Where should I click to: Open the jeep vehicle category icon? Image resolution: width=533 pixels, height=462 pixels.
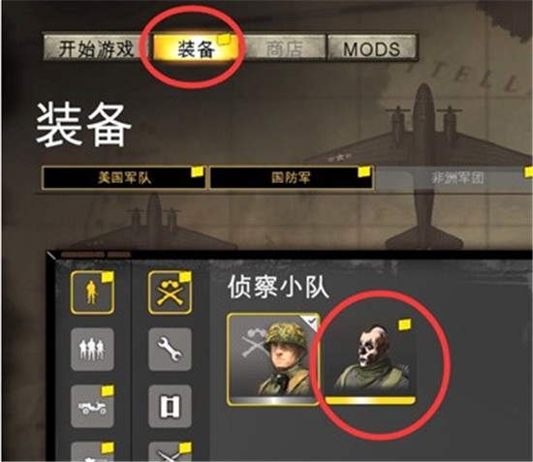point(92,406)
